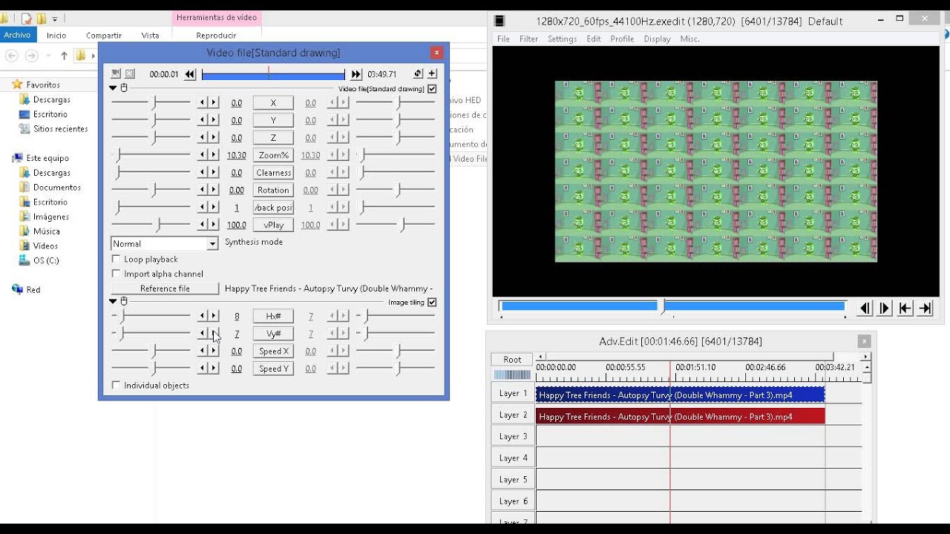
Task: Click the plus add-effect icon
Action: point(432,73)
